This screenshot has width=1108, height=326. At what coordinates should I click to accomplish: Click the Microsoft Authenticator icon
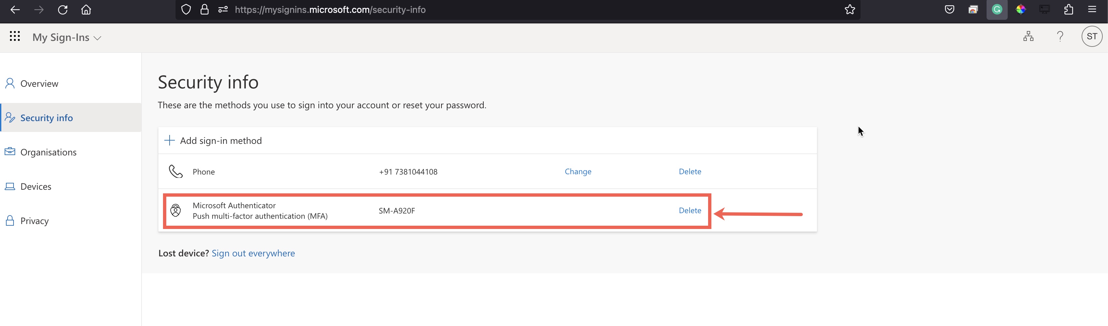click(176, 210)
